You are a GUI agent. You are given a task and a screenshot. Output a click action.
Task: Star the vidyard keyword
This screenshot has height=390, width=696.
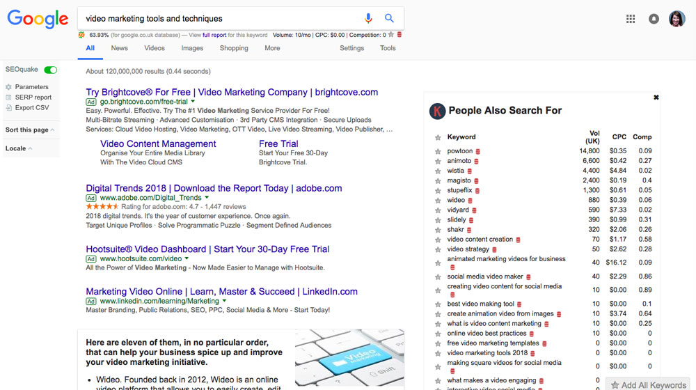click(438, 210)
